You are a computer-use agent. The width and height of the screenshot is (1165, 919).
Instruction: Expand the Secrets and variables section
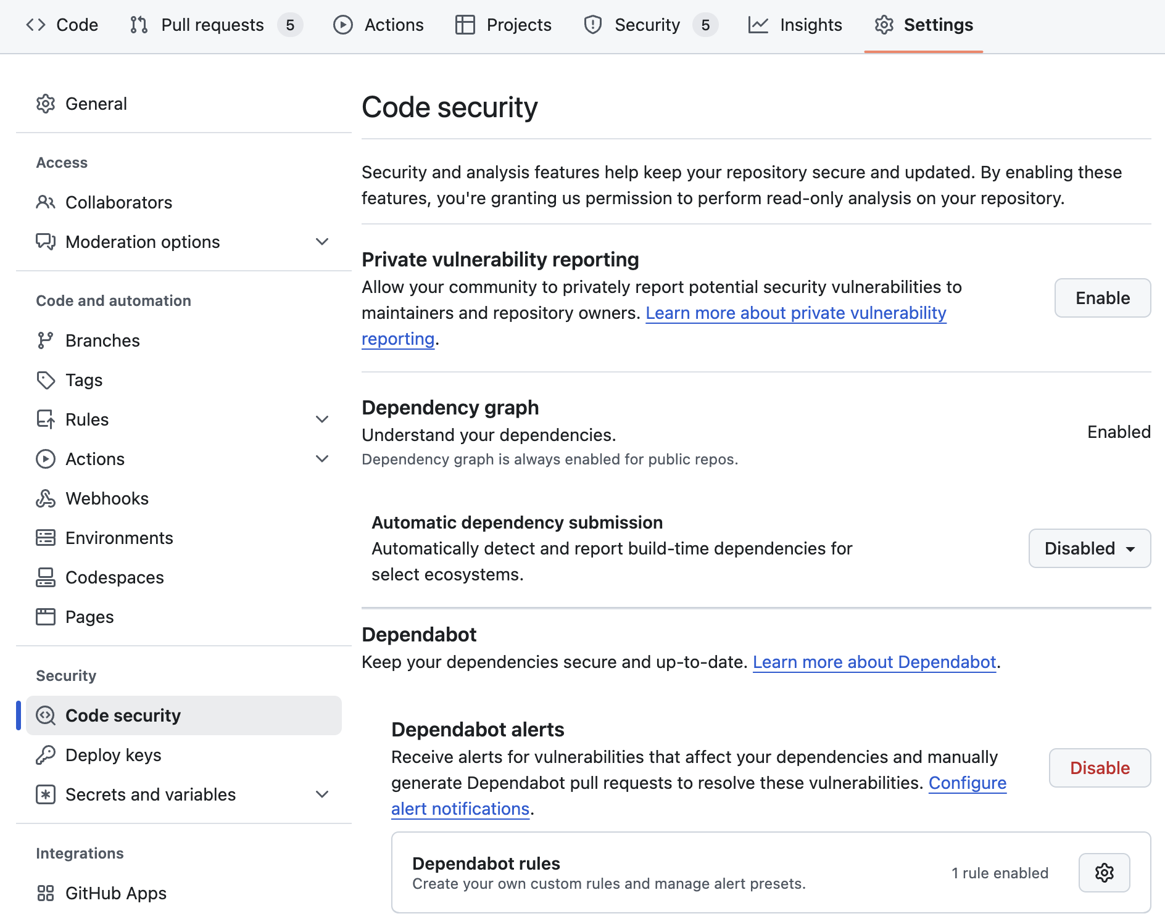click(321, 794)
